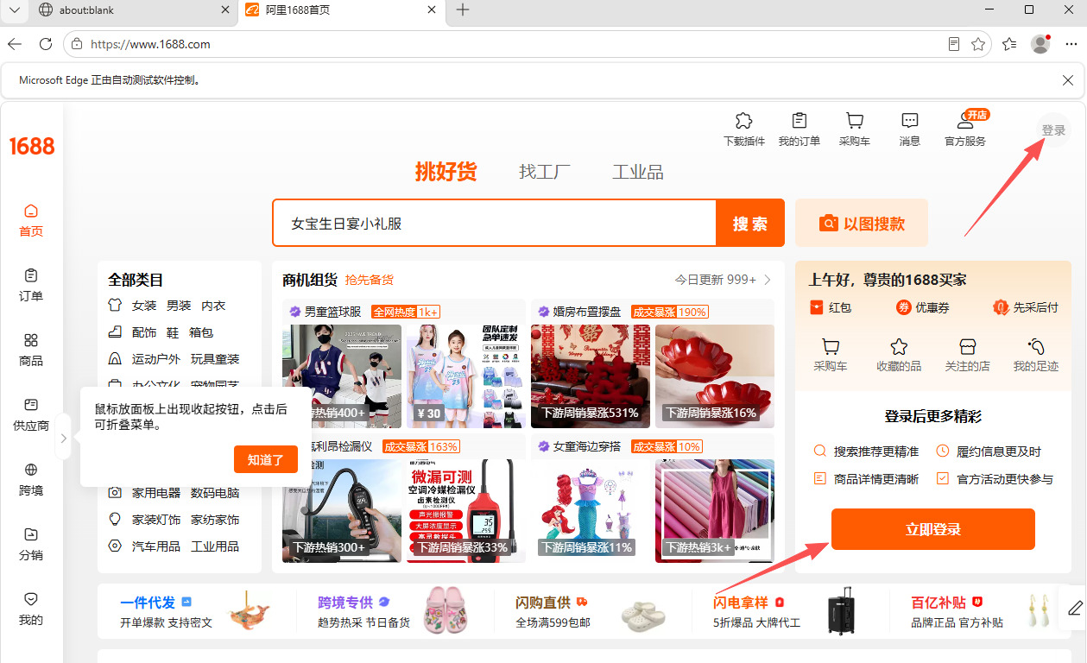Open 我的订单 in top toolbar

tap(799, 129)
